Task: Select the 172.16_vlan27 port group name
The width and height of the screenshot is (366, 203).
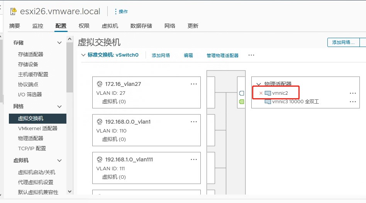Action: pyautogui.click(x=123, y=84)
